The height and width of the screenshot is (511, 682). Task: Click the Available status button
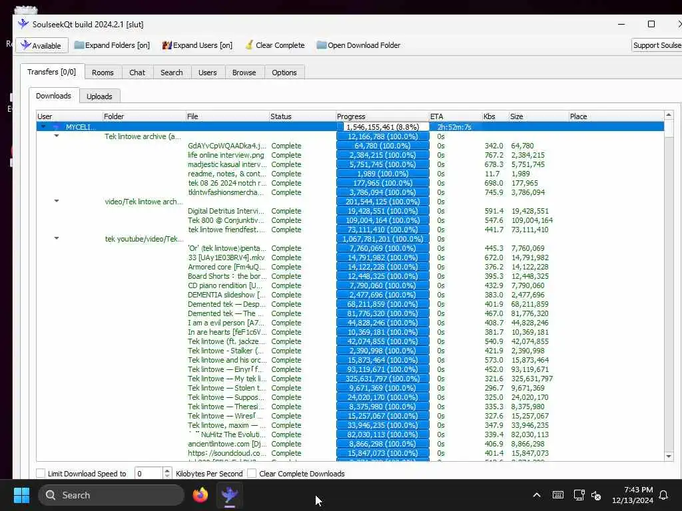point(42,46)
